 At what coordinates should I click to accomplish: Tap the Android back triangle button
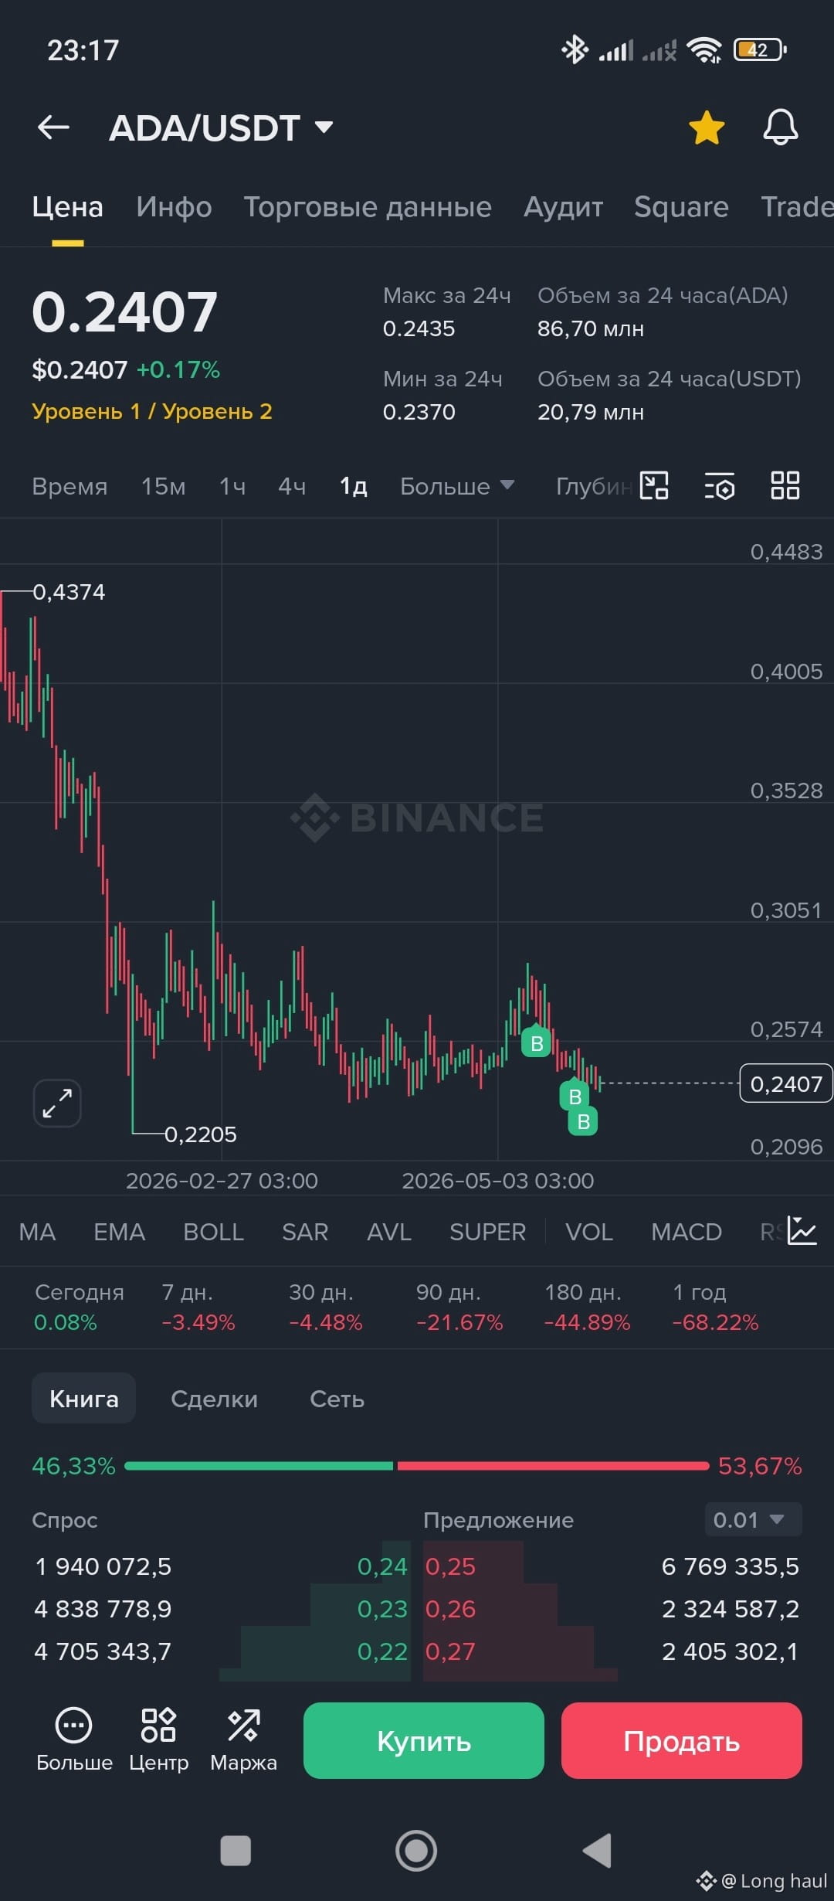(x=597, y=1851)
